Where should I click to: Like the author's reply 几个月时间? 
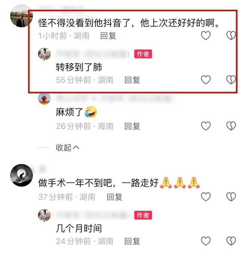coord(205,241)
